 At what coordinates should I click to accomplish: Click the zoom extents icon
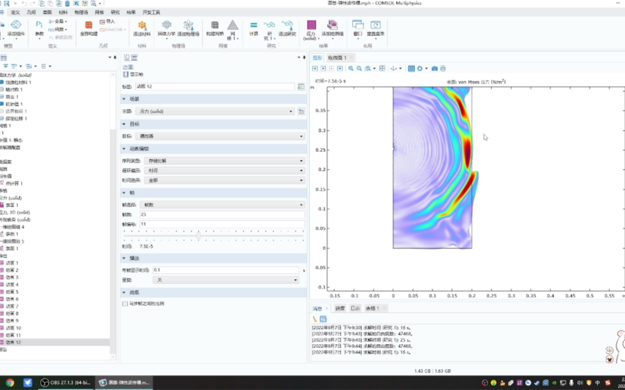click(x=382, y=69)
